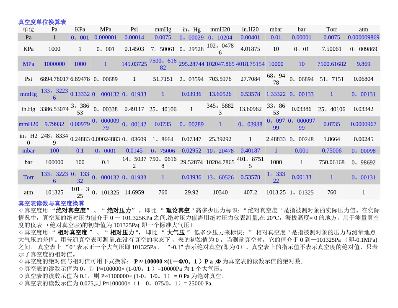This screenshot has width=398, height=308.
Task: Click the cell 0.13332
Action: (80, 94)
